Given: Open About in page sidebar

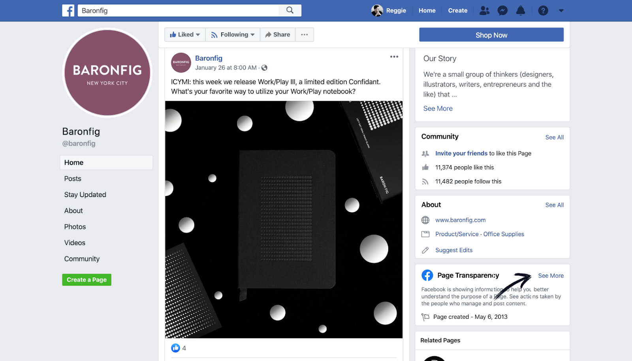Looking at the screenshot, I should [73, 211].
